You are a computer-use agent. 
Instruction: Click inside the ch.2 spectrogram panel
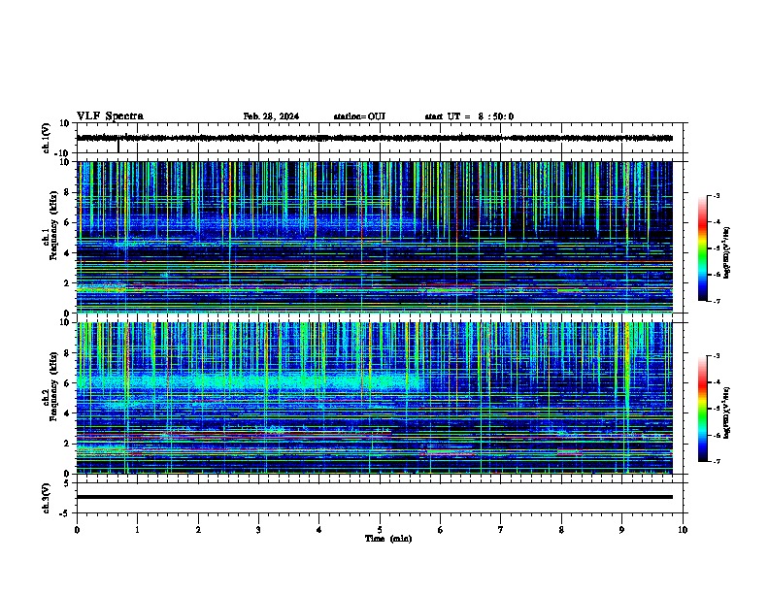coord(375,398)
